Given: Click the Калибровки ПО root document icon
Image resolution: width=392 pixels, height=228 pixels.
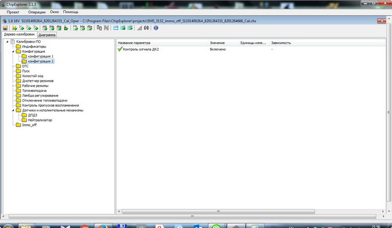Looking at the screenshot, I should click(x=12, y=42).
